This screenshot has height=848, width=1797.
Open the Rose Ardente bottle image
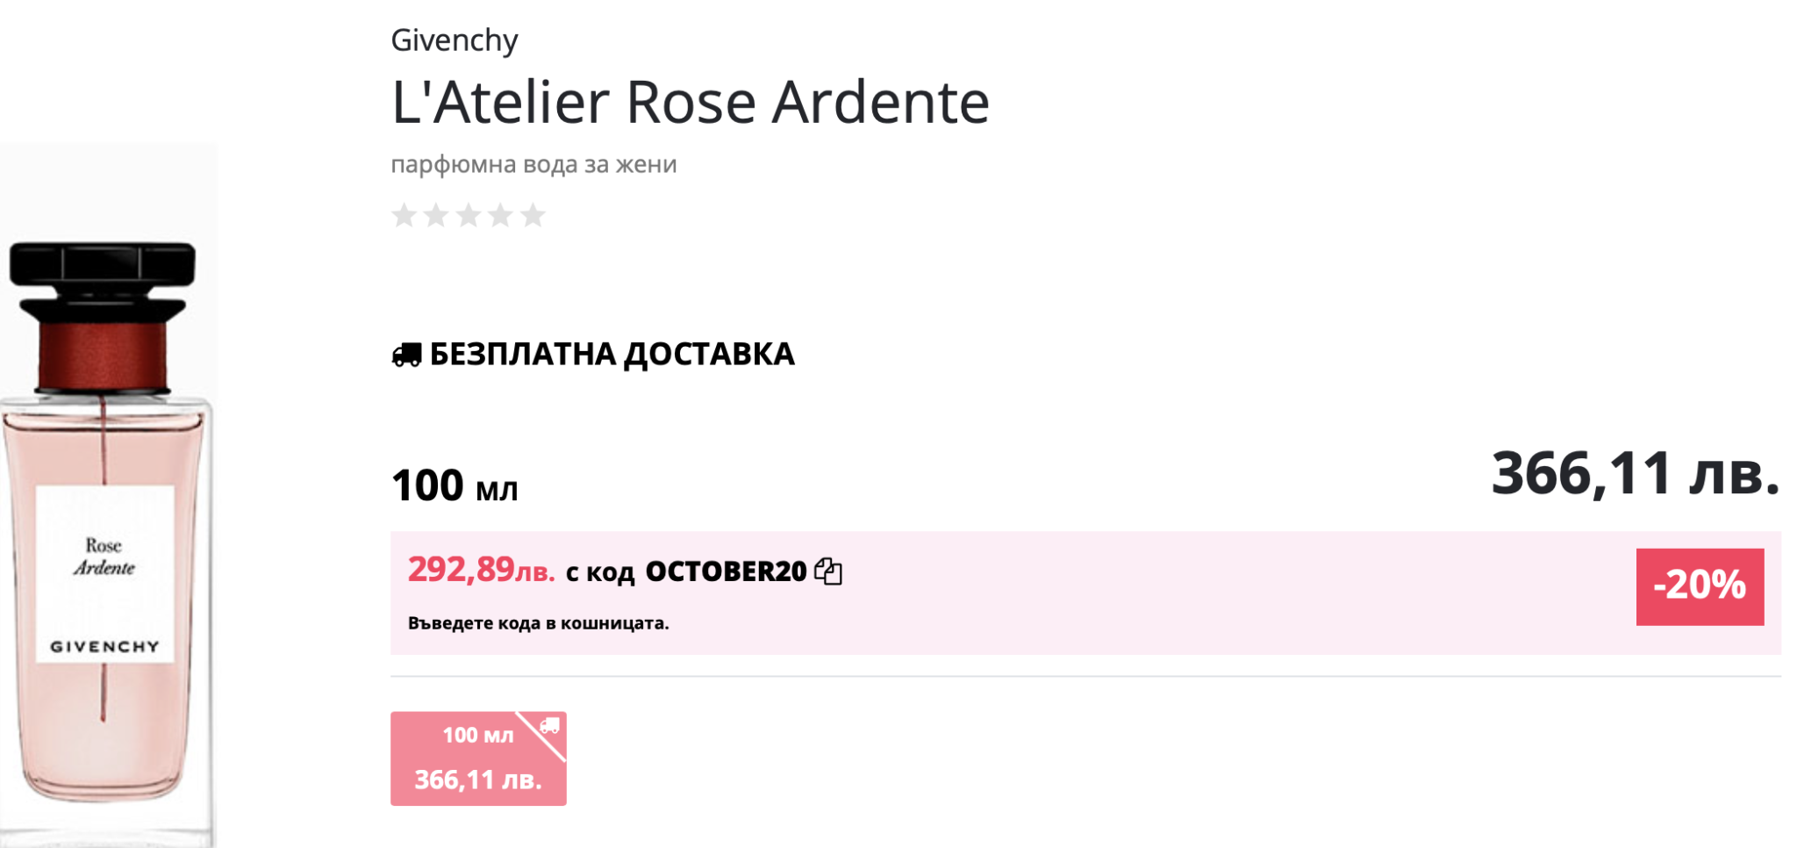(105, 527)
